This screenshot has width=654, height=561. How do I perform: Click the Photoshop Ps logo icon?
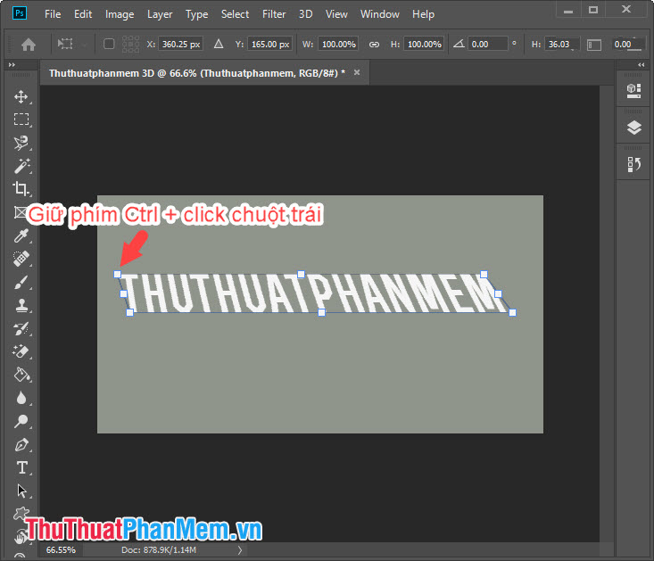[x=20, y=12]
